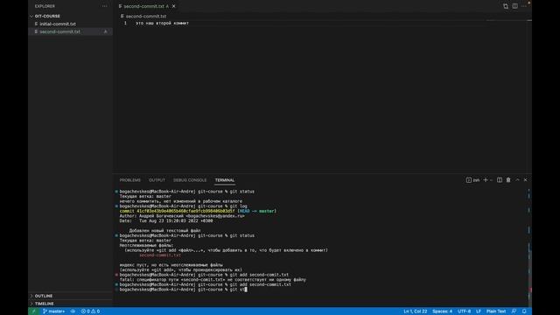Open remote window indicator in status bar
The width and height of the screenshot is (560, 315).
pyautogui.click(x=34, y=311)
